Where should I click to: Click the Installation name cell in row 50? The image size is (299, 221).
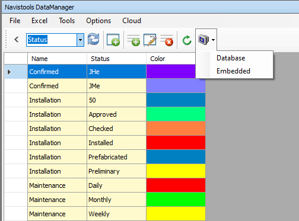[x=57, y=100]
